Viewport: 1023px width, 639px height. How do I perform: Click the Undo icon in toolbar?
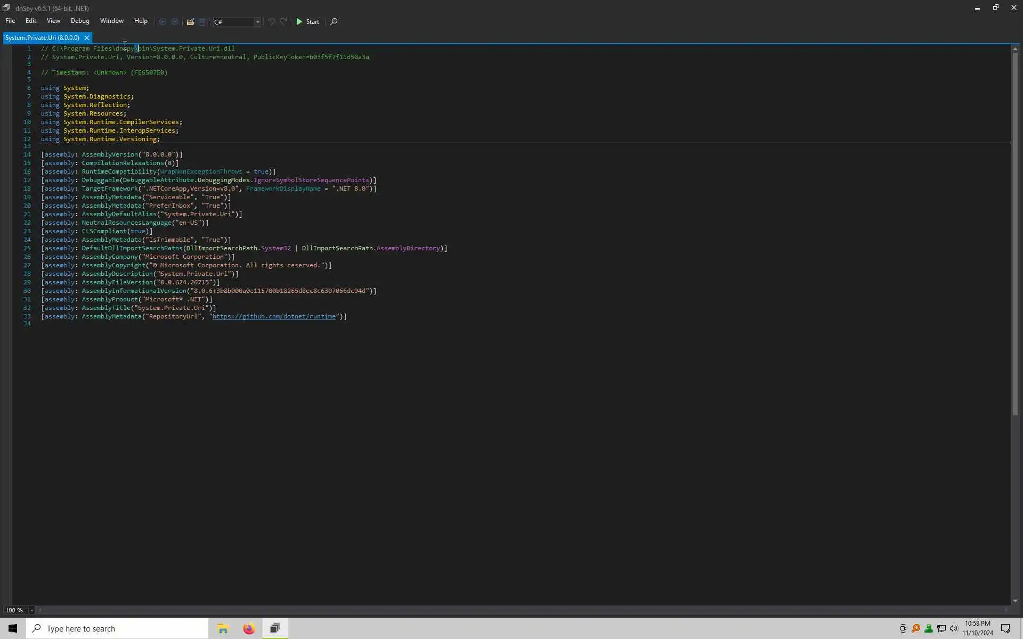pos(272,22)
